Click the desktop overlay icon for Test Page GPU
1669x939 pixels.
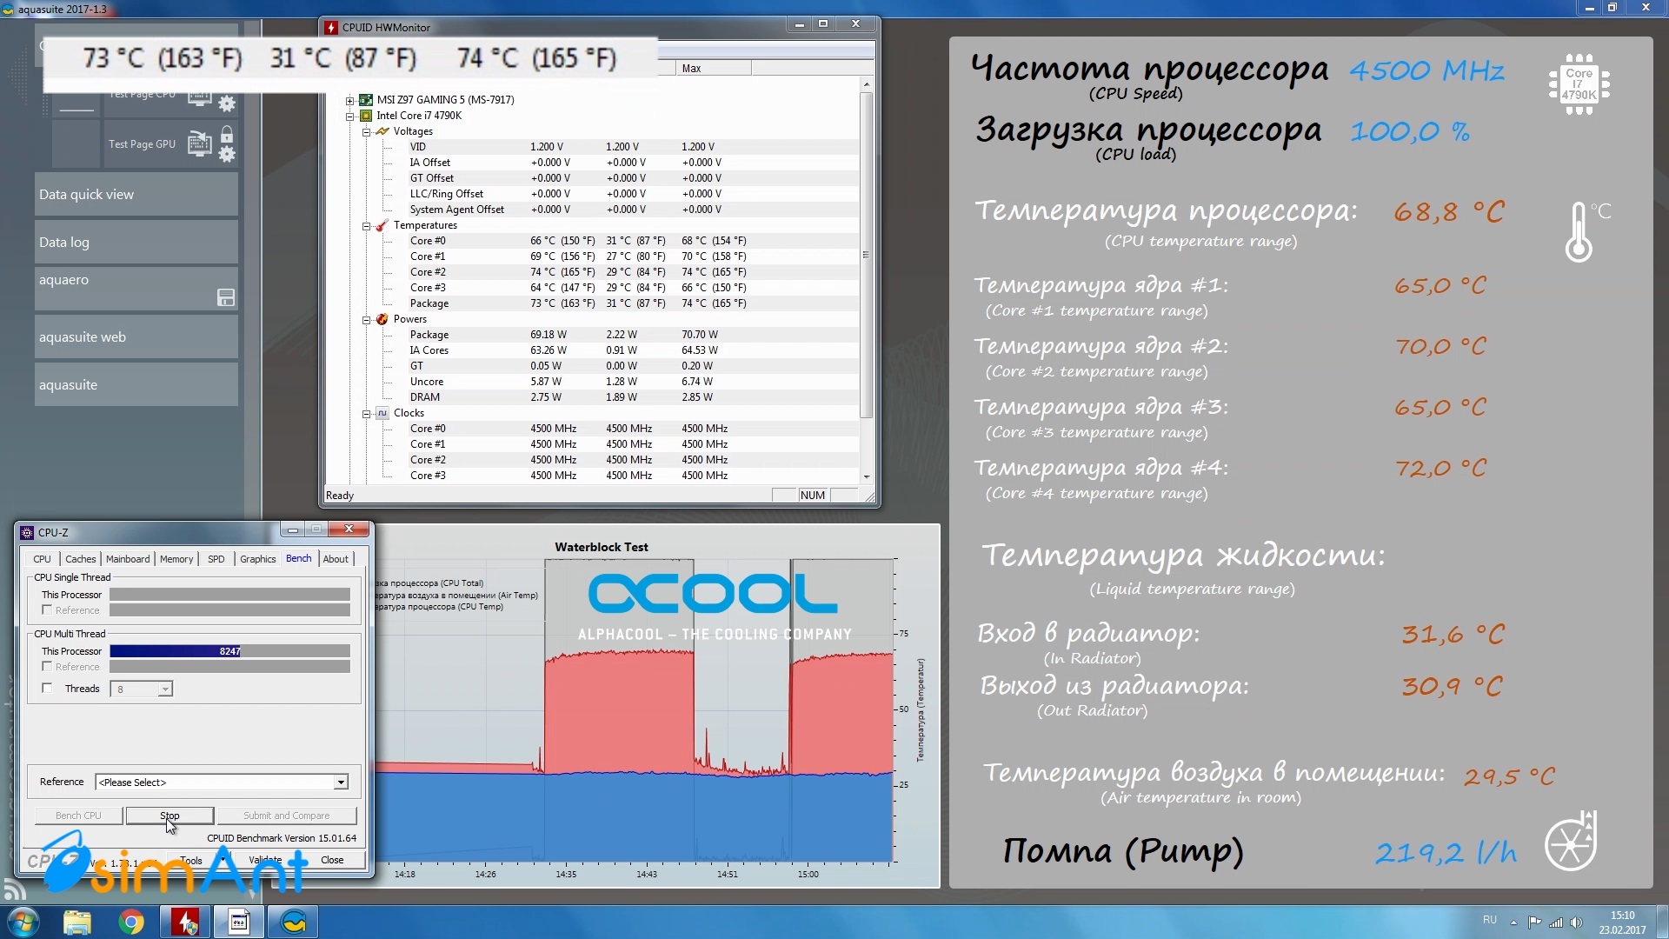[200, 143]
